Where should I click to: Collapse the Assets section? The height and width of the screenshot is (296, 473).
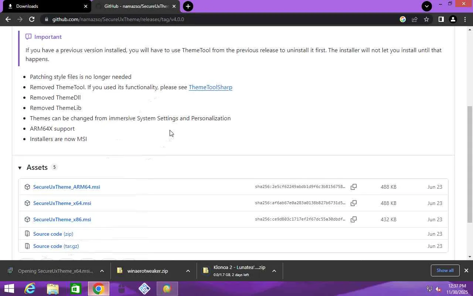20,168
